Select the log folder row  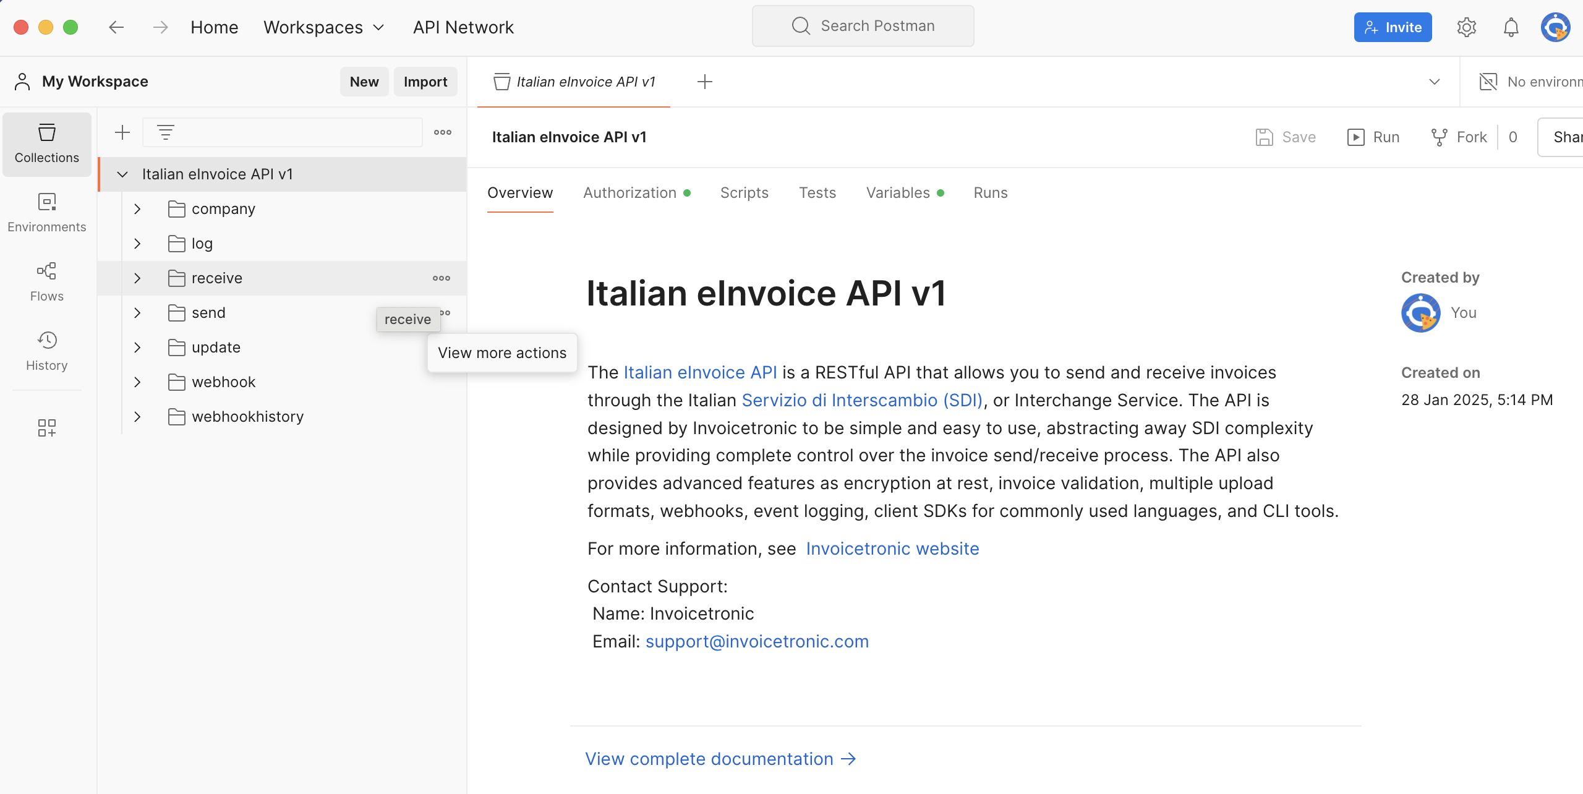click(x=282, y=244)
